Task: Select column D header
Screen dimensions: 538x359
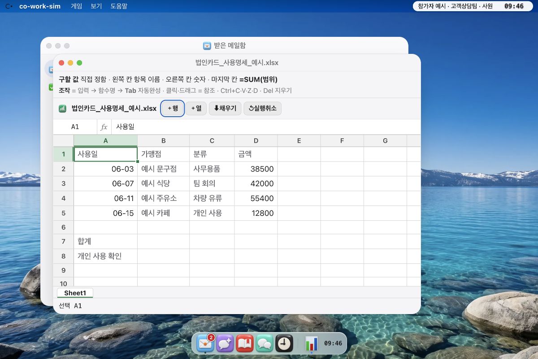Action: tap(256, 140)
